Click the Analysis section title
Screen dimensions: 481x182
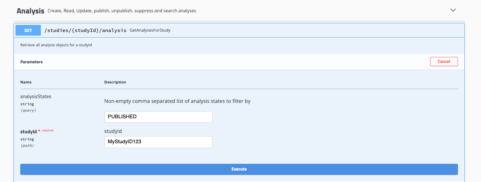(30, 11)
